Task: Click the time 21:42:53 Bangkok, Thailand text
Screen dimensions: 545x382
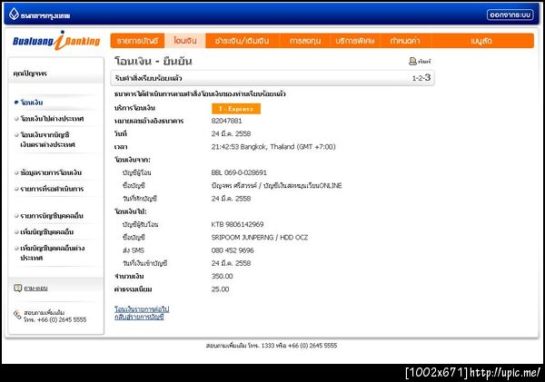Action: click(273, 147)
